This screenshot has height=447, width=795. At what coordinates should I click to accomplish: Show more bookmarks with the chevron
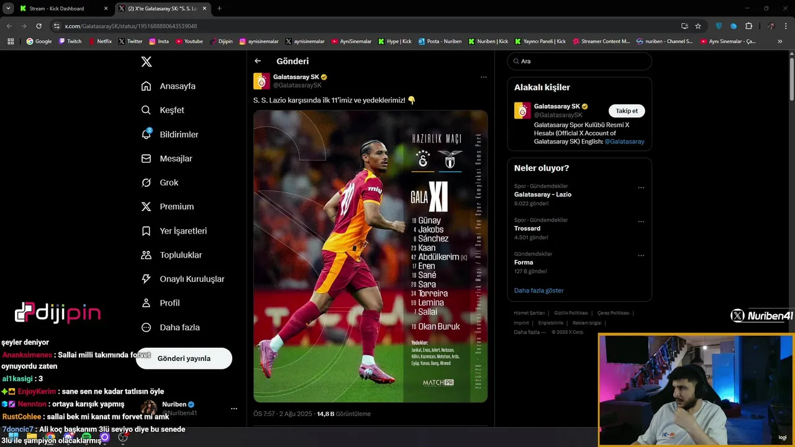pyautogui.click(x=780, y=41)
